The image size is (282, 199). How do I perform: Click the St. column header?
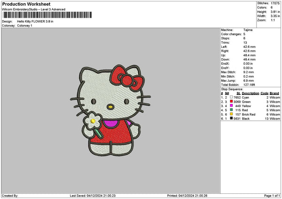coord(238,93)
